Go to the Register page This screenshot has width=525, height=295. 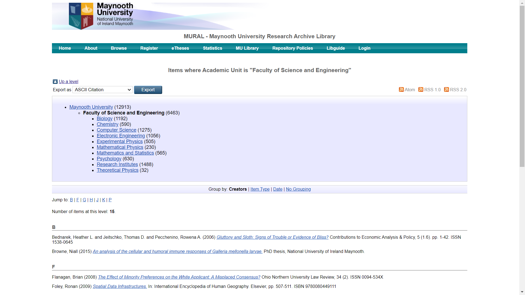149,48
